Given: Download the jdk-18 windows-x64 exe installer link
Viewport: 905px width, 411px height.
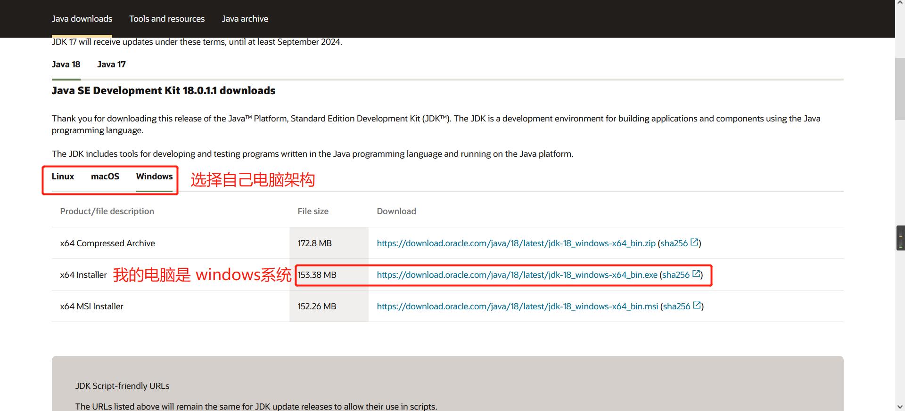Looking at the screenshot, I should point(517,275).
